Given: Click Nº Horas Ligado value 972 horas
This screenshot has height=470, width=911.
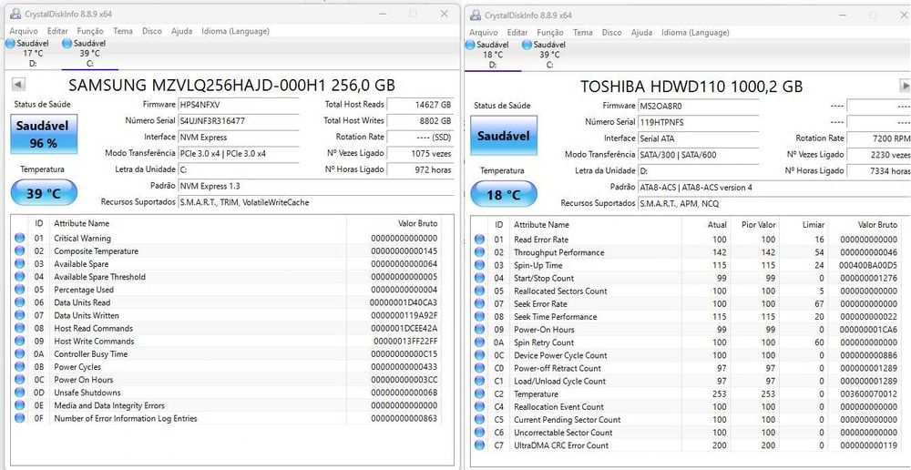Looking at the screenshot, I should pyautogui.click(x=420, y=169).
